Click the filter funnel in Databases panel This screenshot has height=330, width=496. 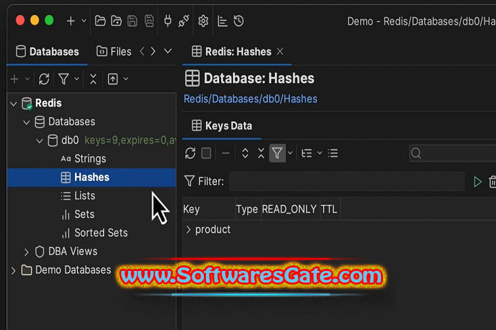[63, 79]
